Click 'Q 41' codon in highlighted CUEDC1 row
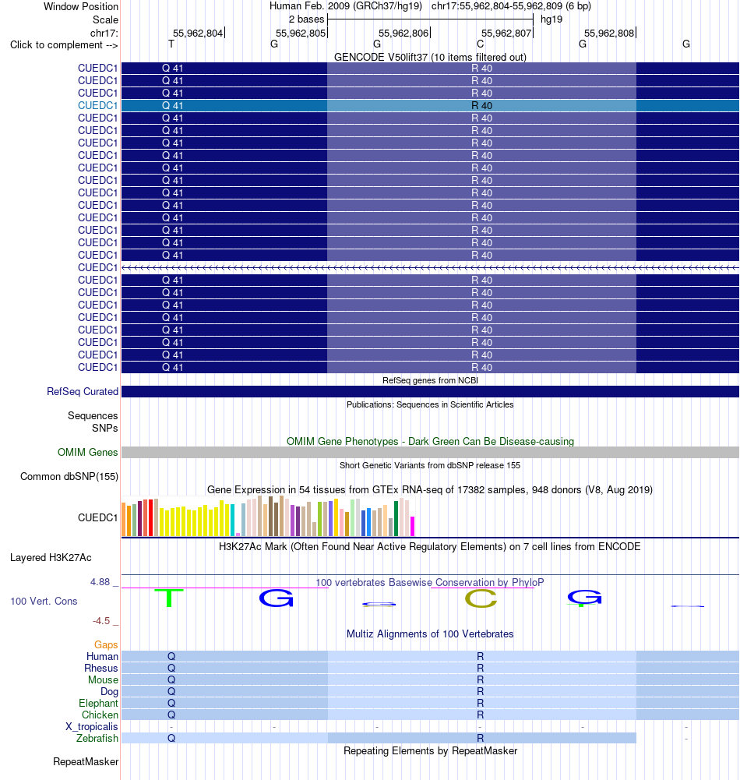 (x=172, y=105)
